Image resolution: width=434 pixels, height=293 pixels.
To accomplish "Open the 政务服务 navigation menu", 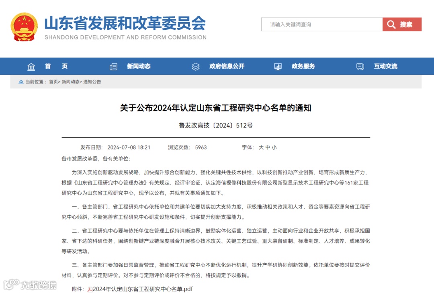I will pos(303,66).
